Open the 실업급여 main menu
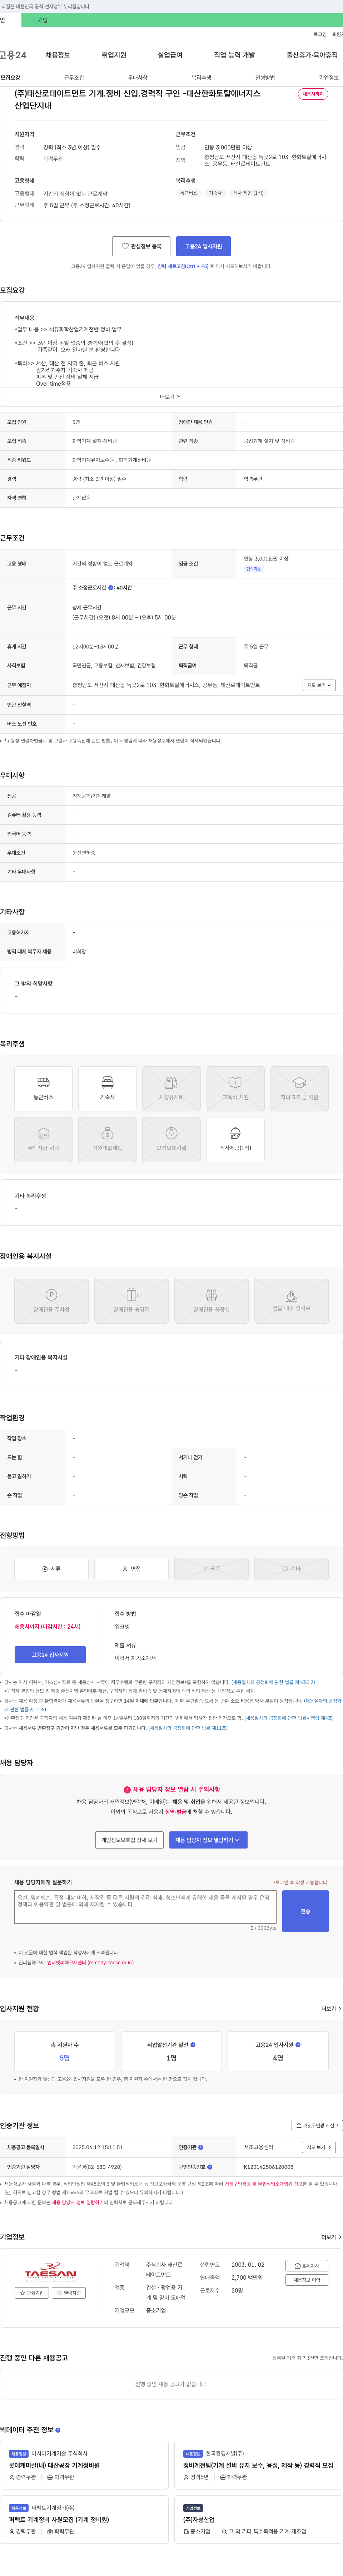This screenshot has height=2576, width=343. point(170,55)
